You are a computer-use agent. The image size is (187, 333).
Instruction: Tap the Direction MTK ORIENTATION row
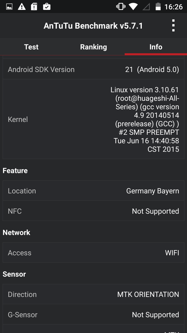point(94,294)
